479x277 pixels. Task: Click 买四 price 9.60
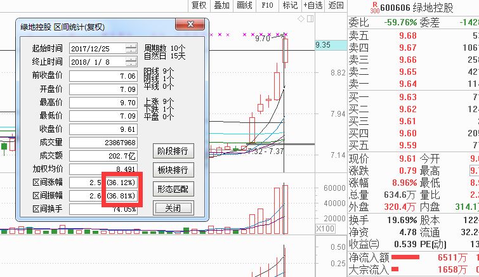pyautogui.click(x=408, y=133)
